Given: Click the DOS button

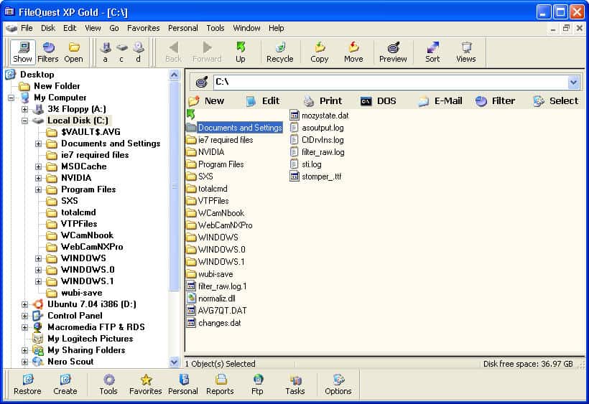Looking at the screenshot, I should (x=379, y=101).
